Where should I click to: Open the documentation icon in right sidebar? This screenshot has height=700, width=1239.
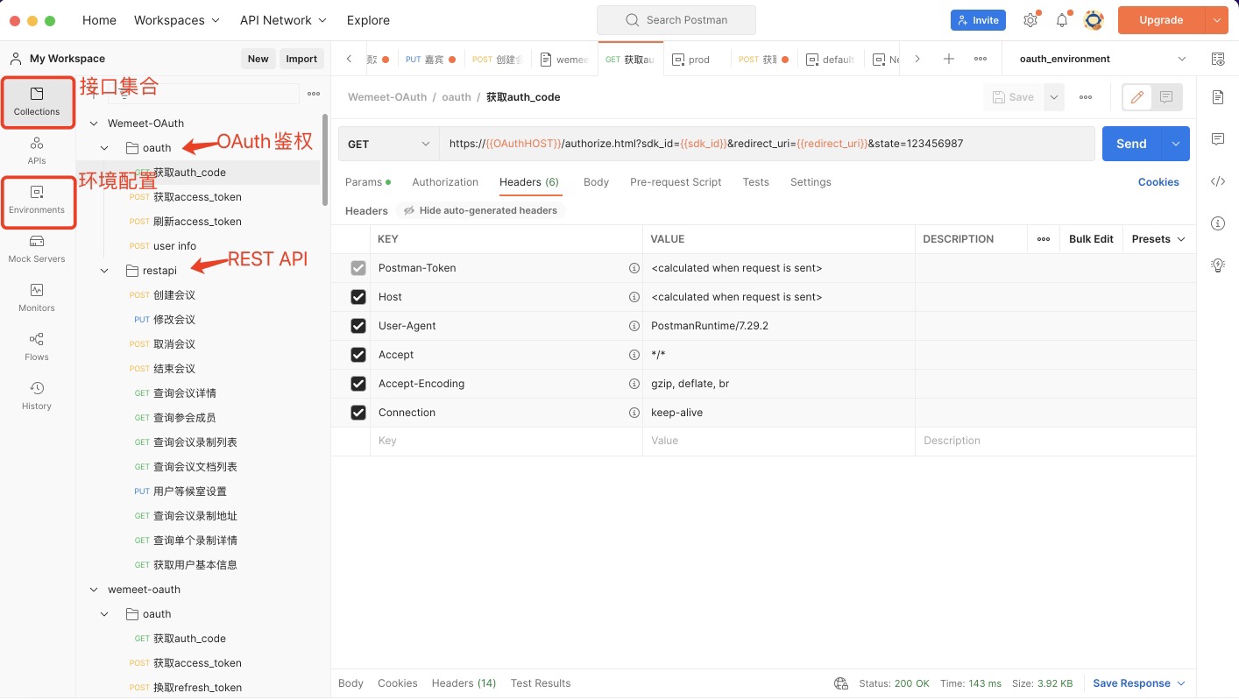(x=1218, y=97)
